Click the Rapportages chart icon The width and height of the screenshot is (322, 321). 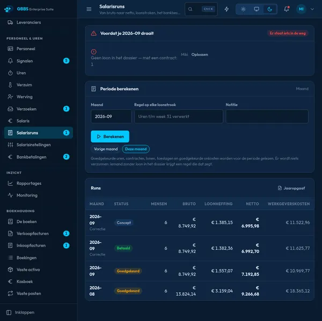(x=10, y=183)
